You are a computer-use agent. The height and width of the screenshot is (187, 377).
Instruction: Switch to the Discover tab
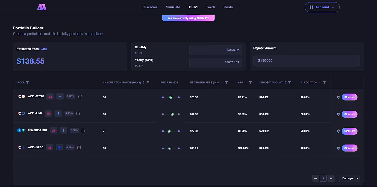[150, 7]
